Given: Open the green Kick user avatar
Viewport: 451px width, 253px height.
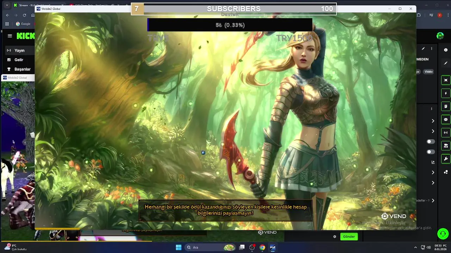Looking at the screenshot, I should (x=440, y=35).
